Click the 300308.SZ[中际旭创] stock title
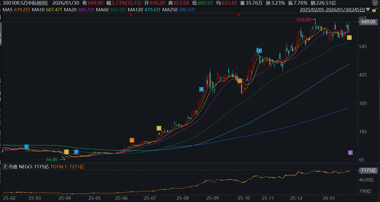 24,3
